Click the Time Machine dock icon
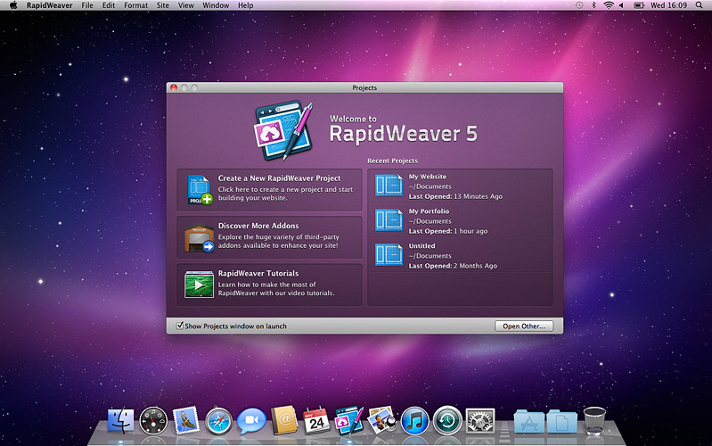The width and height of the screenshot is (712, 446). pos(447,420)
